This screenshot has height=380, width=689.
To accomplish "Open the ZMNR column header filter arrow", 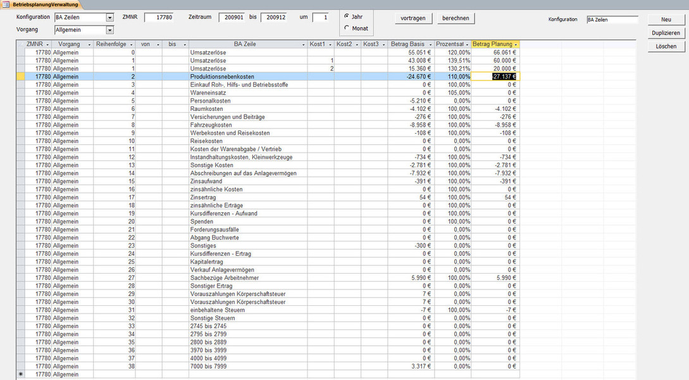I will click(x=47, y=44).
